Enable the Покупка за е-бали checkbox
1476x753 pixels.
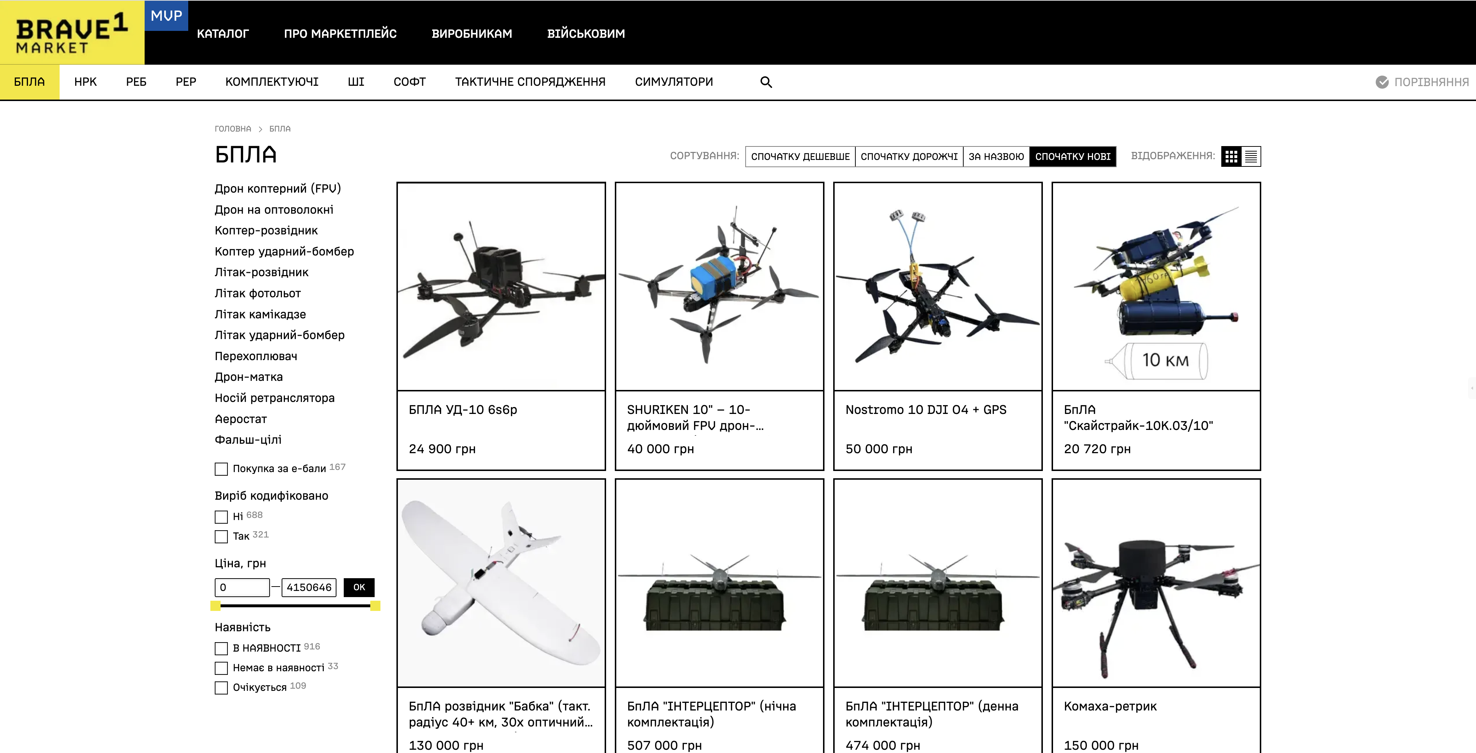[x=221, y=469]
